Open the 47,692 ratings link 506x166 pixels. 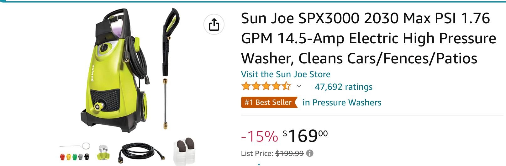coord(343,87)
